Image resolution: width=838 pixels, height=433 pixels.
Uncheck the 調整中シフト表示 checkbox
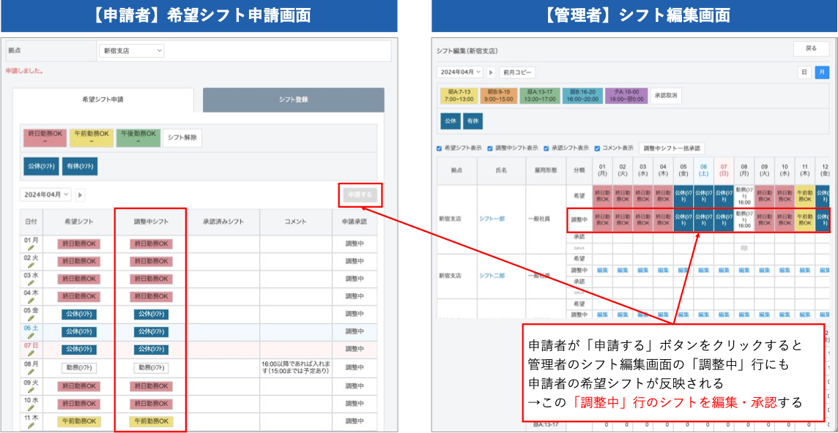(x=490, y=148)
